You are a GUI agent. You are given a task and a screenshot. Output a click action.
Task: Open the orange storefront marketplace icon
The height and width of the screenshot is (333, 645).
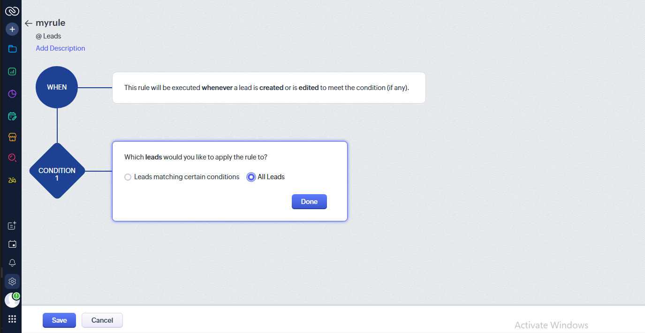click(12, 137)
